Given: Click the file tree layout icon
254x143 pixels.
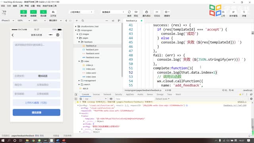Looking at the screenshot, I should [113, 21].
